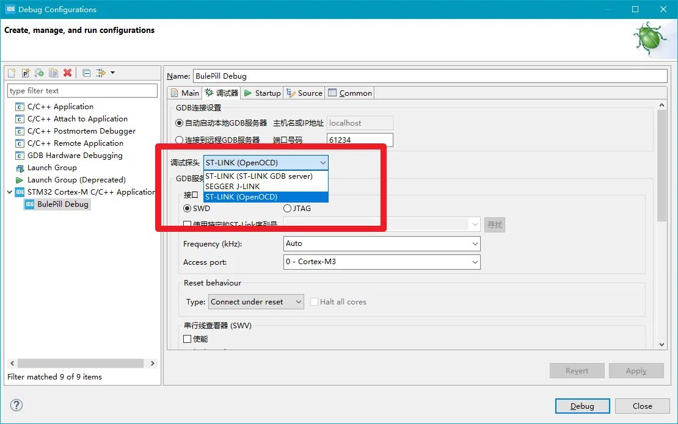Screen dimensions: 678x424
Task: Open the Access port dropdown
Action: tap(382, 262)
